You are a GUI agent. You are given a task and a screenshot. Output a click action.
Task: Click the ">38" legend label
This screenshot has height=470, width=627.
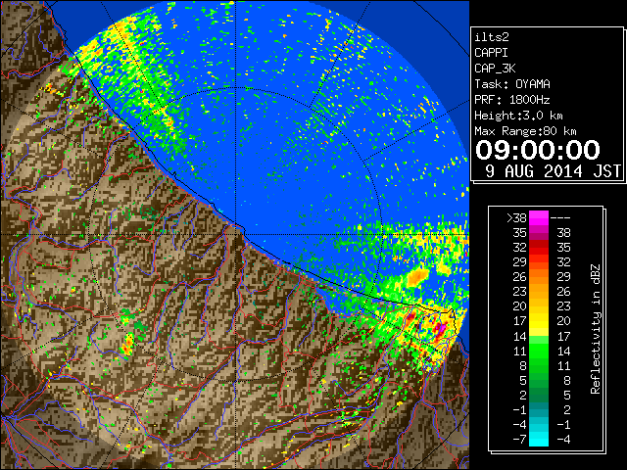point(516,217)
